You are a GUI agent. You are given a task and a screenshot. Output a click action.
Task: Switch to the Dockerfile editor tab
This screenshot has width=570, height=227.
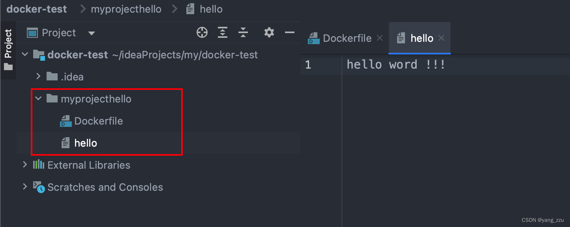click(347, 38)
